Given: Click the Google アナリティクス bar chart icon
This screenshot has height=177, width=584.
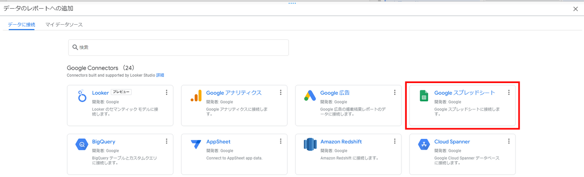Looking at the screenshot, I should (x=196, y=96).
